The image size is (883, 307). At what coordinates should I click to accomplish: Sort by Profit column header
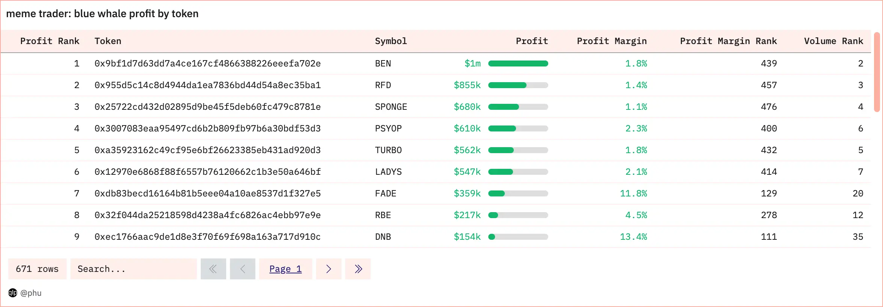tap(531, 41)
